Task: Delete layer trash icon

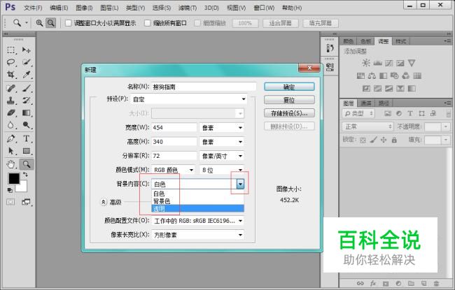Action: (x=436, y=283)
